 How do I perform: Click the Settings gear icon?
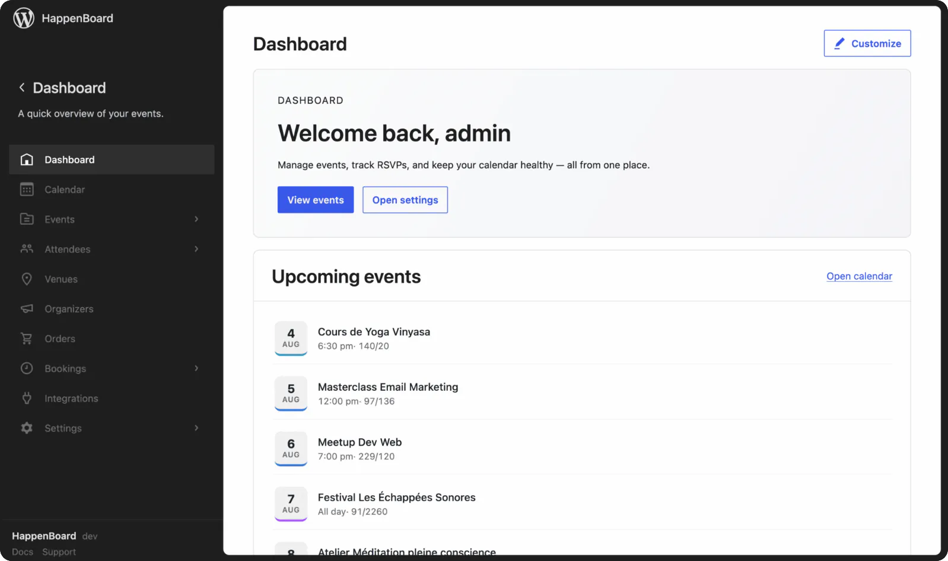click(27, 428)
